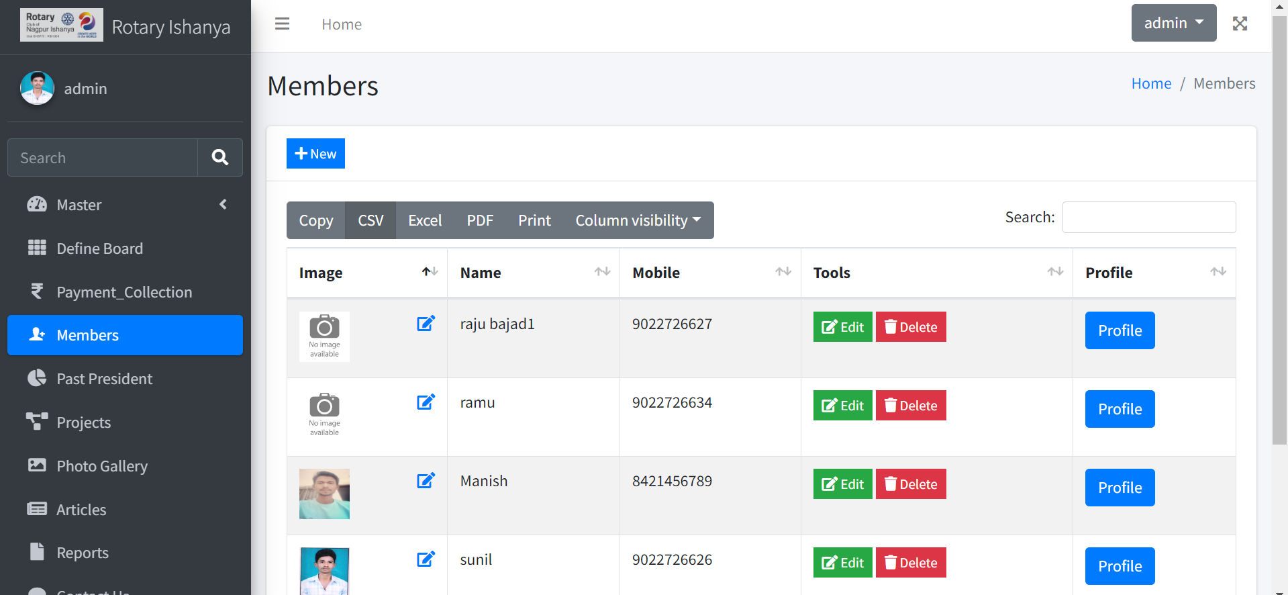Click the hamburger menu toggle icon
1288x595 pixels.
(x=282, y=24)
